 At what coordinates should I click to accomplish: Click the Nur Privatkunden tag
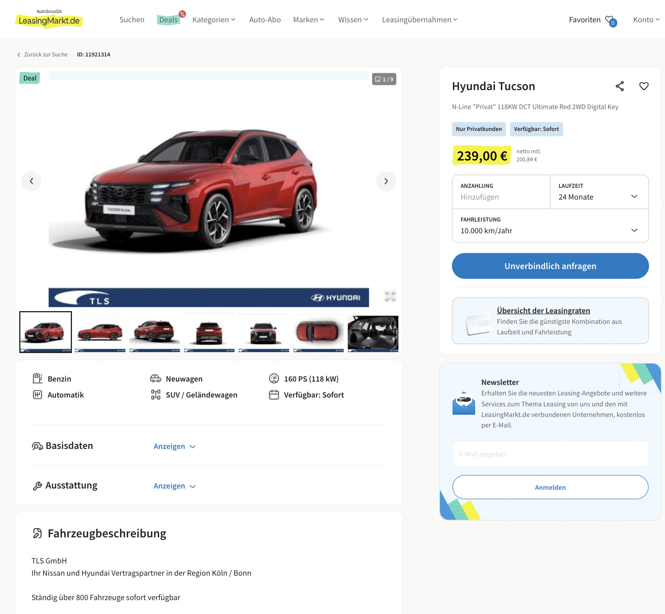(479, 129)
